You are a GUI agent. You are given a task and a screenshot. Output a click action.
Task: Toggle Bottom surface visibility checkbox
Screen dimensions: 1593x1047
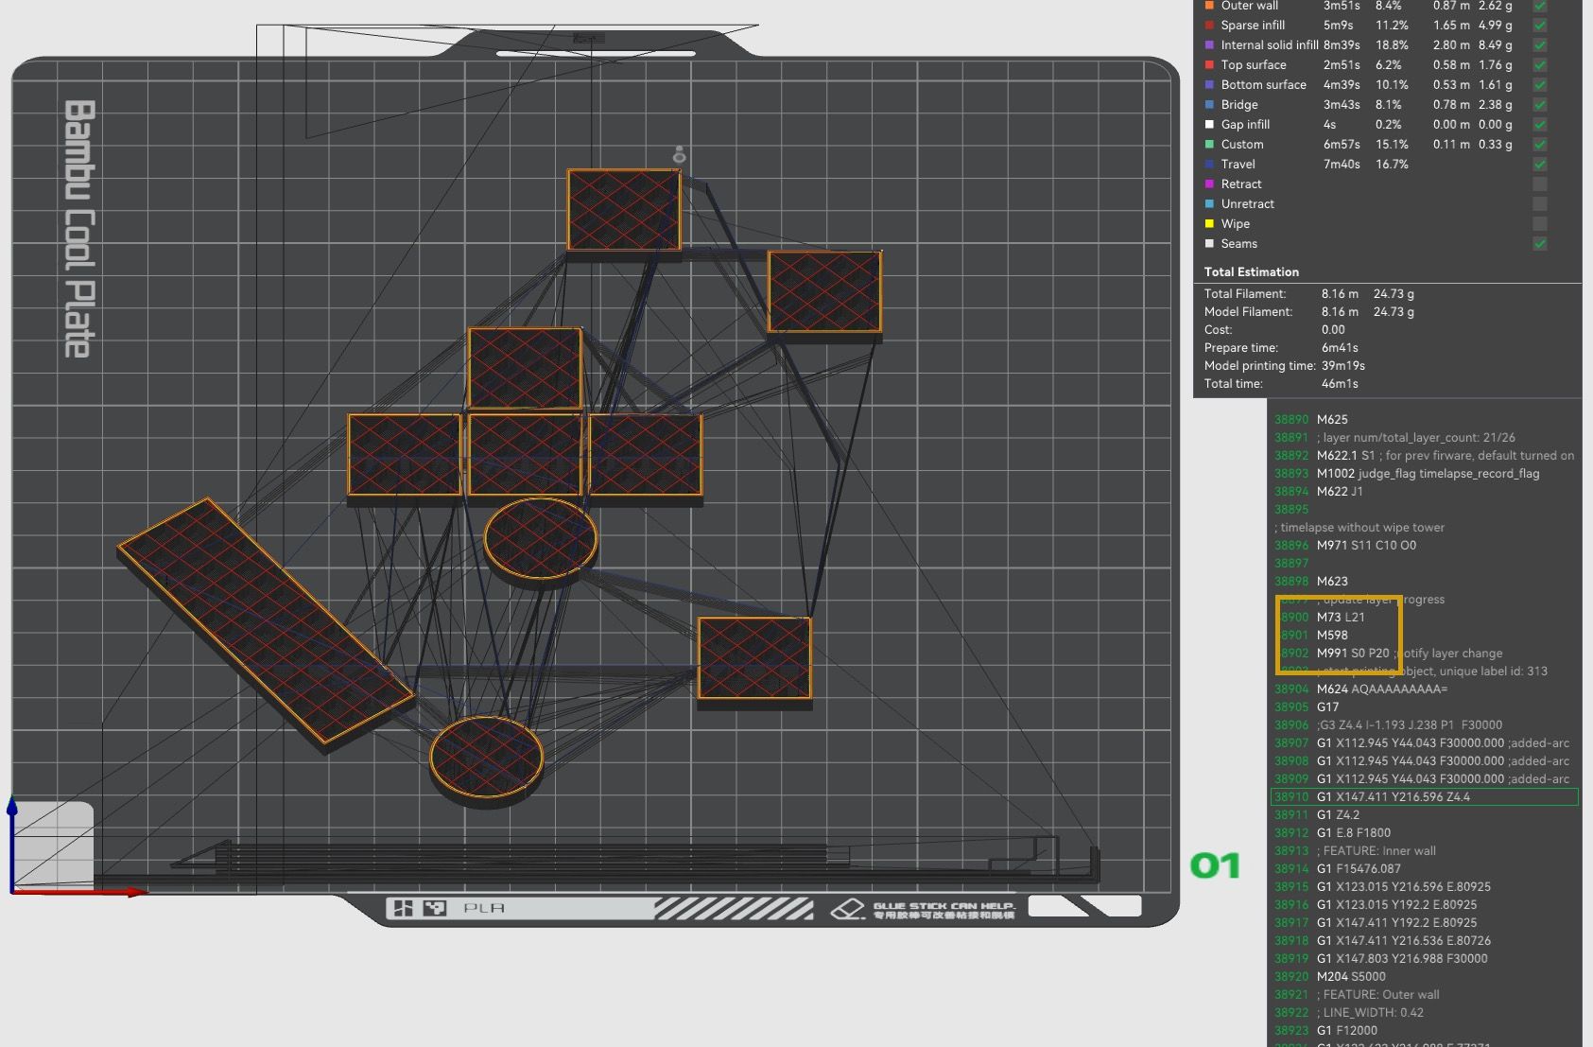pos(1540,85)
